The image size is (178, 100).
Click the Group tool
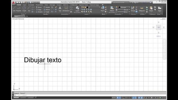(x=133, y=9)
